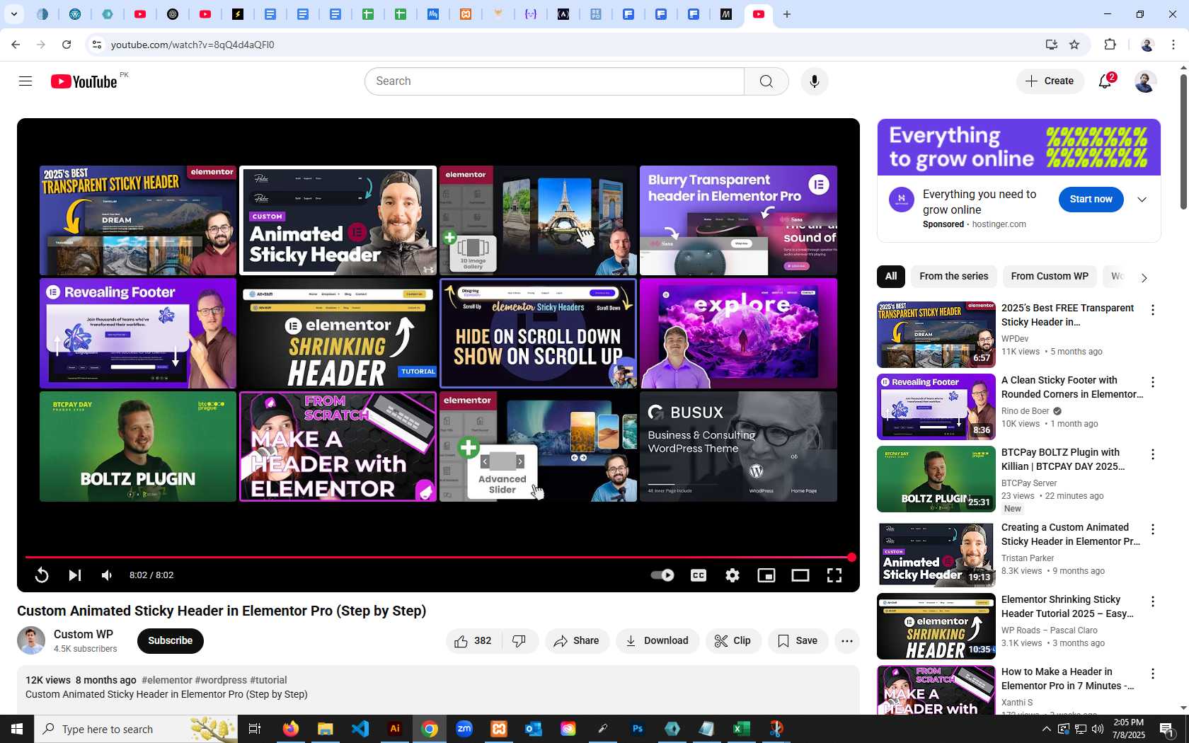Open the player settings gear
Screen dimensions: 1189x743
[x=733, y=575]
